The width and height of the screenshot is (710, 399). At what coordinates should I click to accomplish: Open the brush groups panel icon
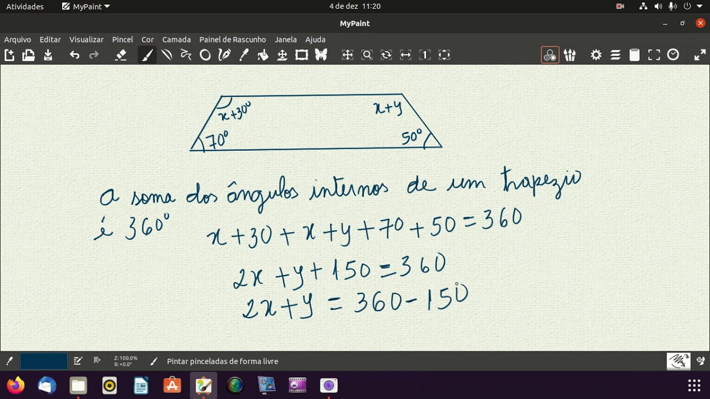570,55
